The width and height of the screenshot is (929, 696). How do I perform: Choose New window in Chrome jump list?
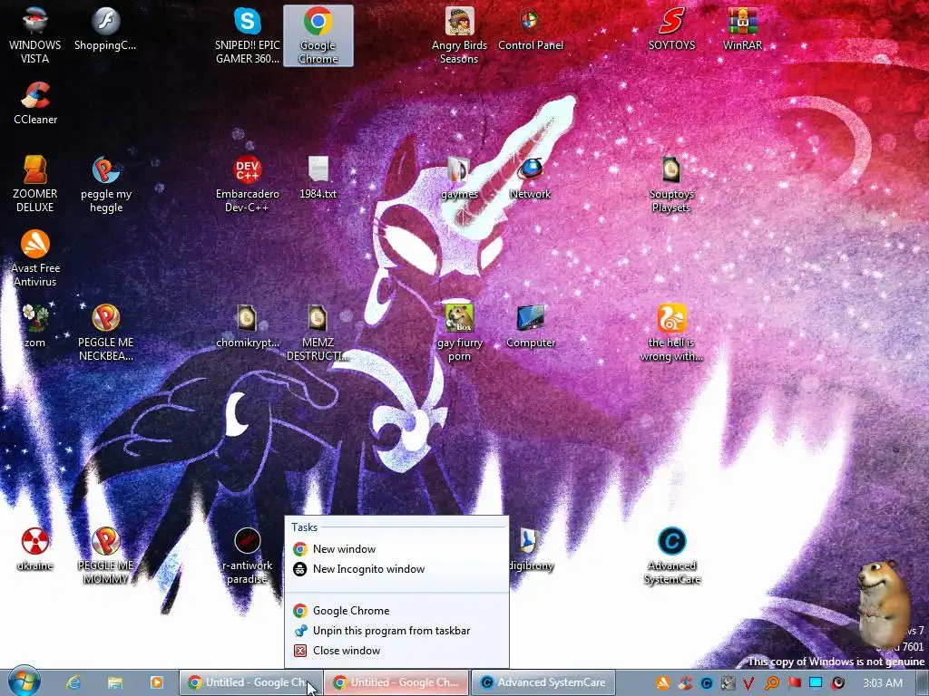pyautogui.click(x=396, y=548)
